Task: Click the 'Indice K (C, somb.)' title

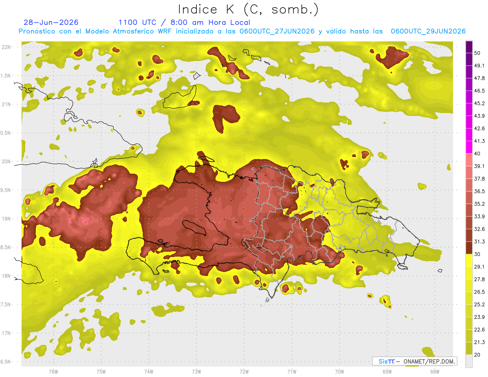Action: click(x=248, y=10)
